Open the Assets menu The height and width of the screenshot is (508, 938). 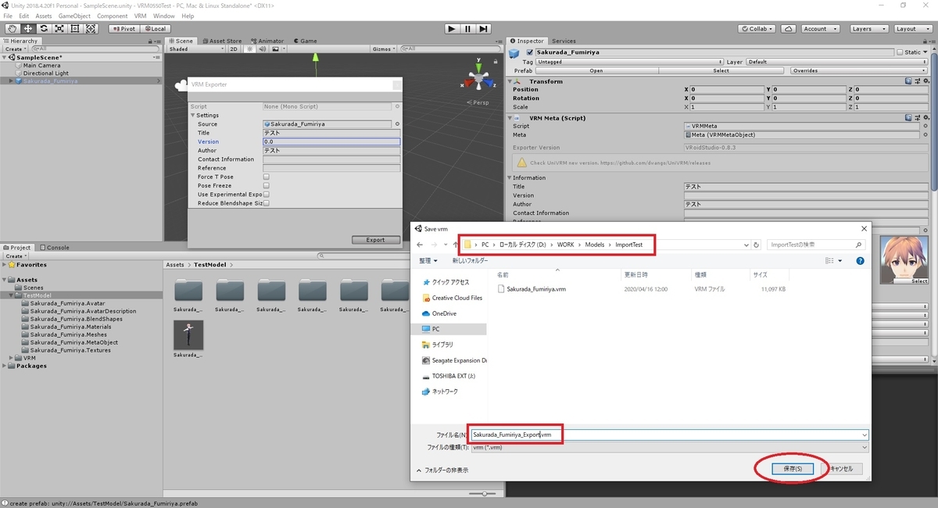(44, 16)
